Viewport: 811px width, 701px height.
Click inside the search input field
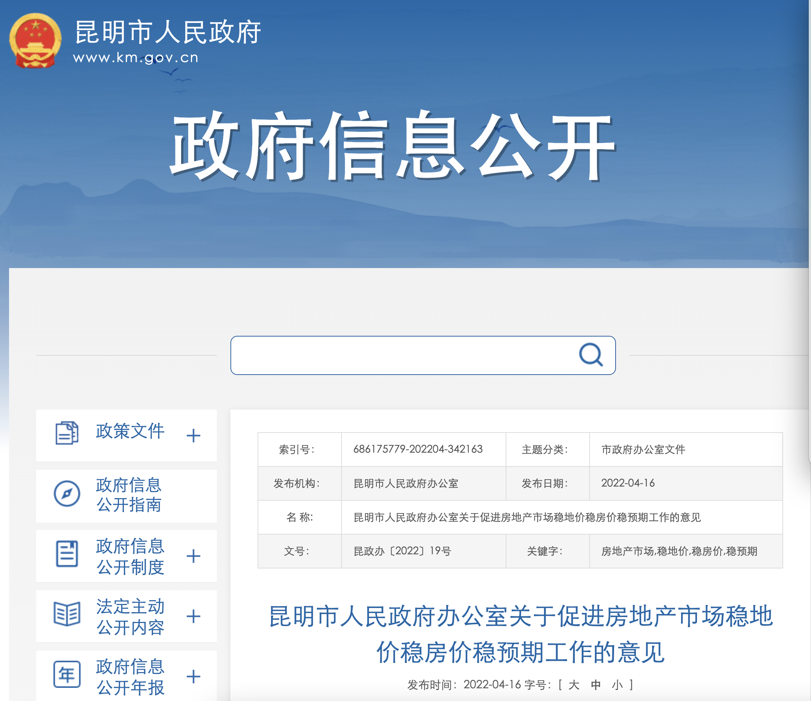click(403, 355)
